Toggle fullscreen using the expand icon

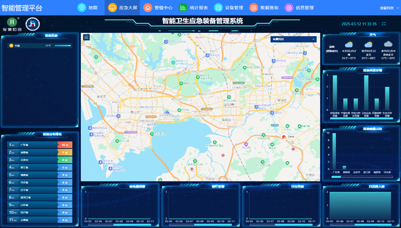[383, 24]
